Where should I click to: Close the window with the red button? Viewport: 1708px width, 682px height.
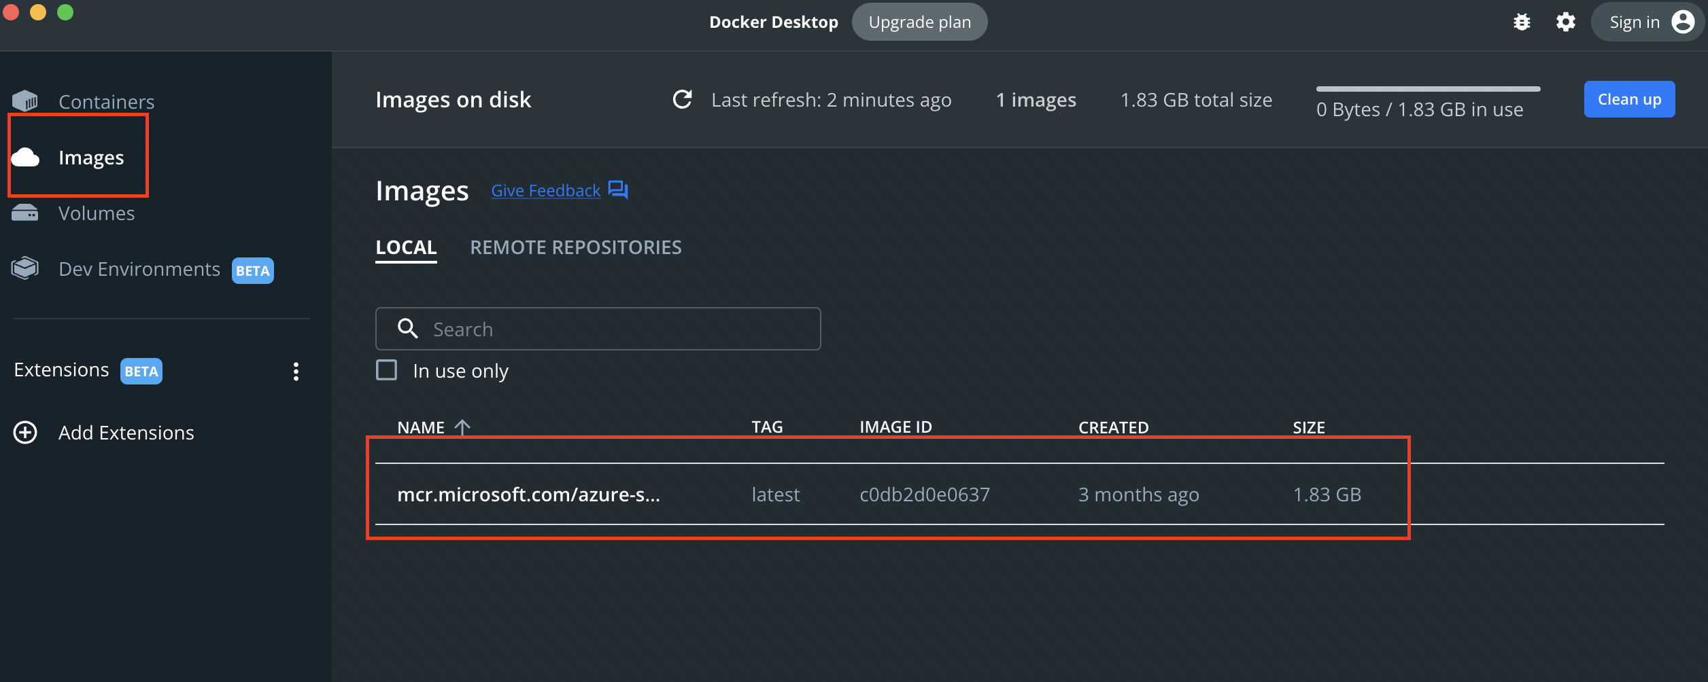(11, 12)
